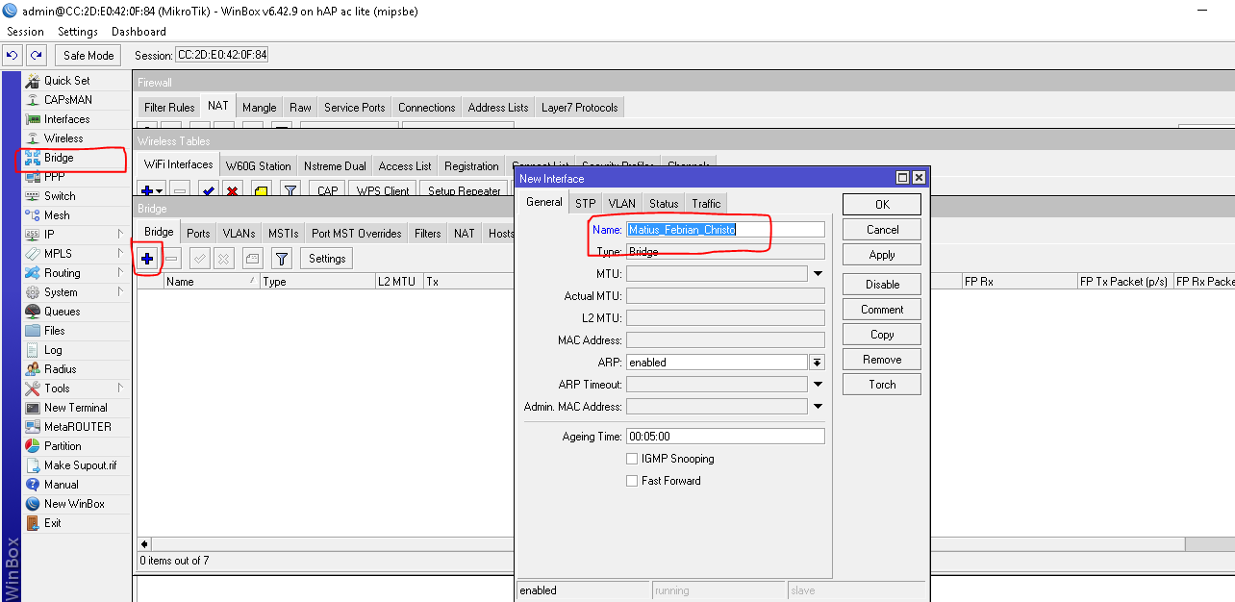The image size is (1235, 602).
Task: Open add dropdown in Wireless Tables toolbar
Action: click(x=159, y=190)
